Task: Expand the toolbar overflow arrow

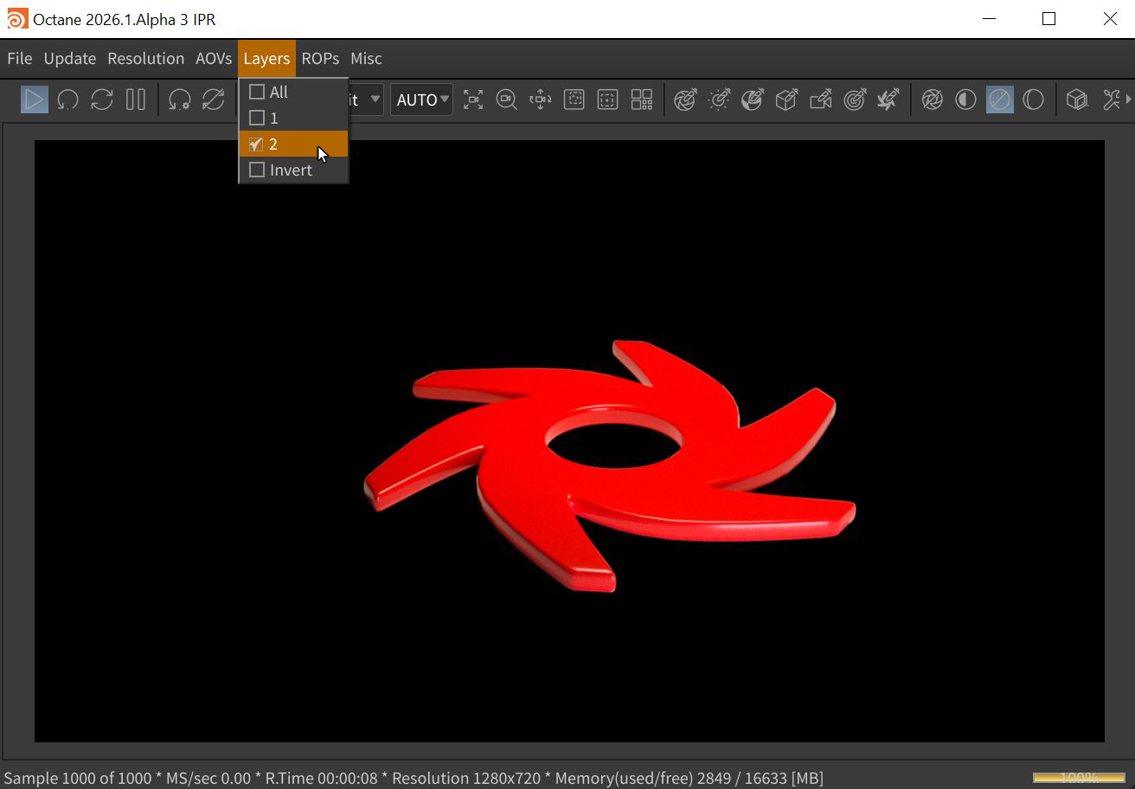Action: pyautogui.click(x=1128, y=99)
